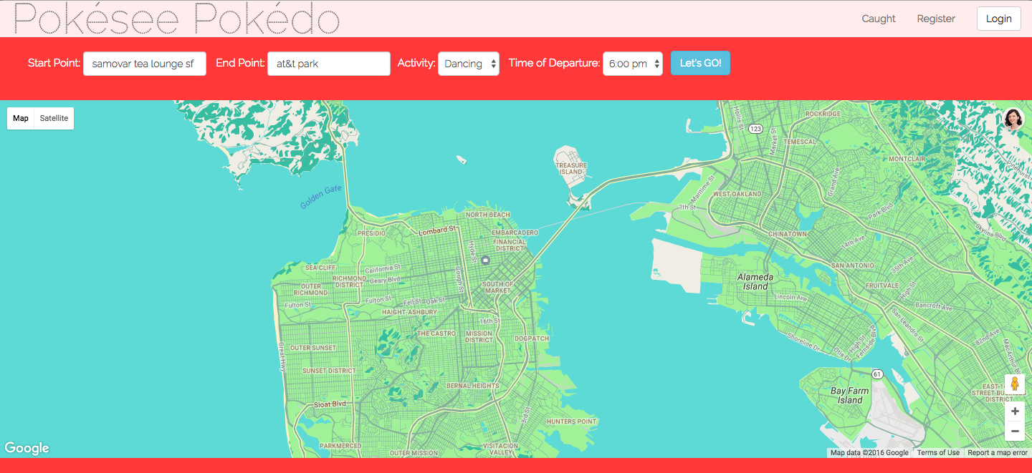This screenshot has width=1032, height=473.
Task: Click the Start Point input field
Action: tap(145, 64)
